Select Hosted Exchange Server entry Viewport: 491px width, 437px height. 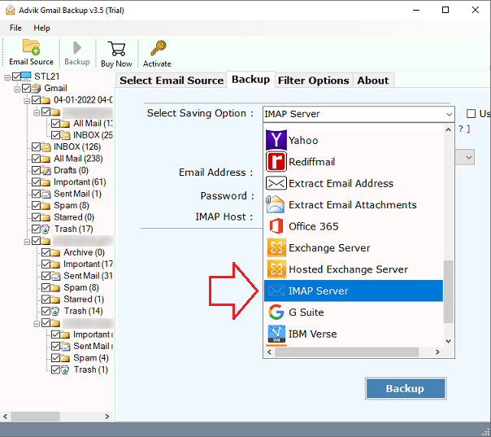354,269
